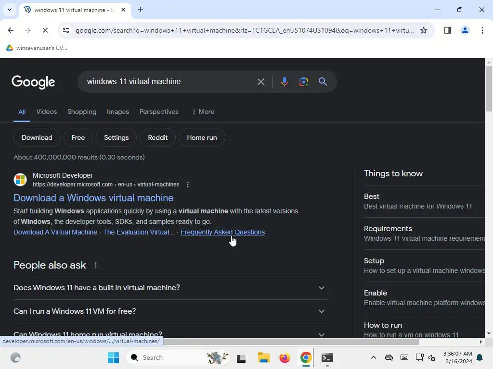The image size is (493, 369).
Task: Open Microsoft Developer result options menu
Action: click(188, 184)
